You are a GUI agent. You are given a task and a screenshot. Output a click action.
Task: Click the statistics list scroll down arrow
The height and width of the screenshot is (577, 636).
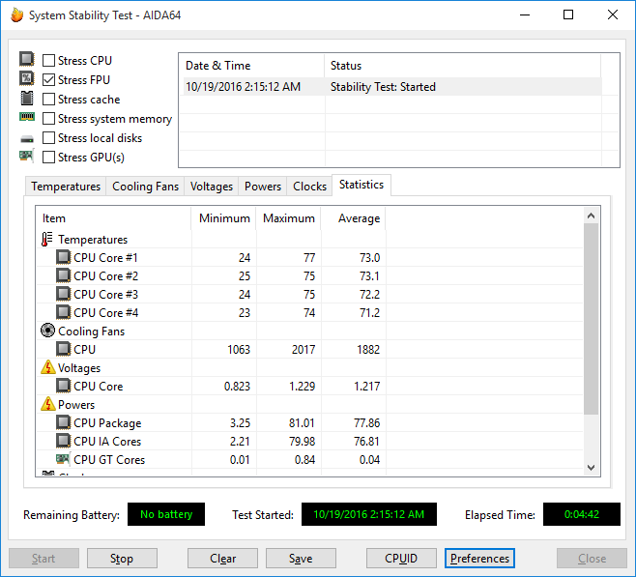coord(591,467)
